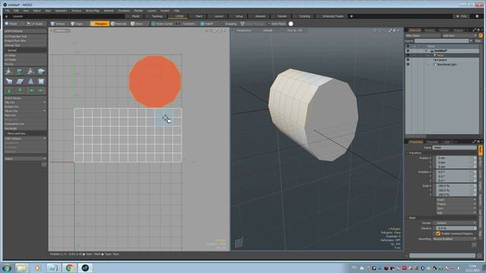Open the File menu

(x=7, y=11)
